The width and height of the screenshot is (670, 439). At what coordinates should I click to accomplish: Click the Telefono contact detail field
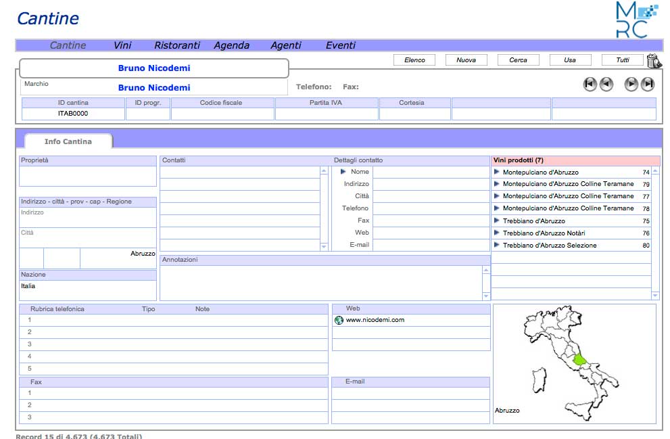(431, 208)
